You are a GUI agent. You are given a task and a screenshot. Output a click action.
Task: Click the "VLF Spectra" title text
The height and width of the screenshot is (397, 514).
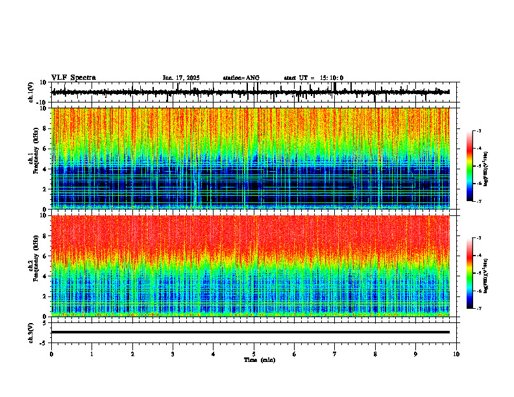click(73, 78)
